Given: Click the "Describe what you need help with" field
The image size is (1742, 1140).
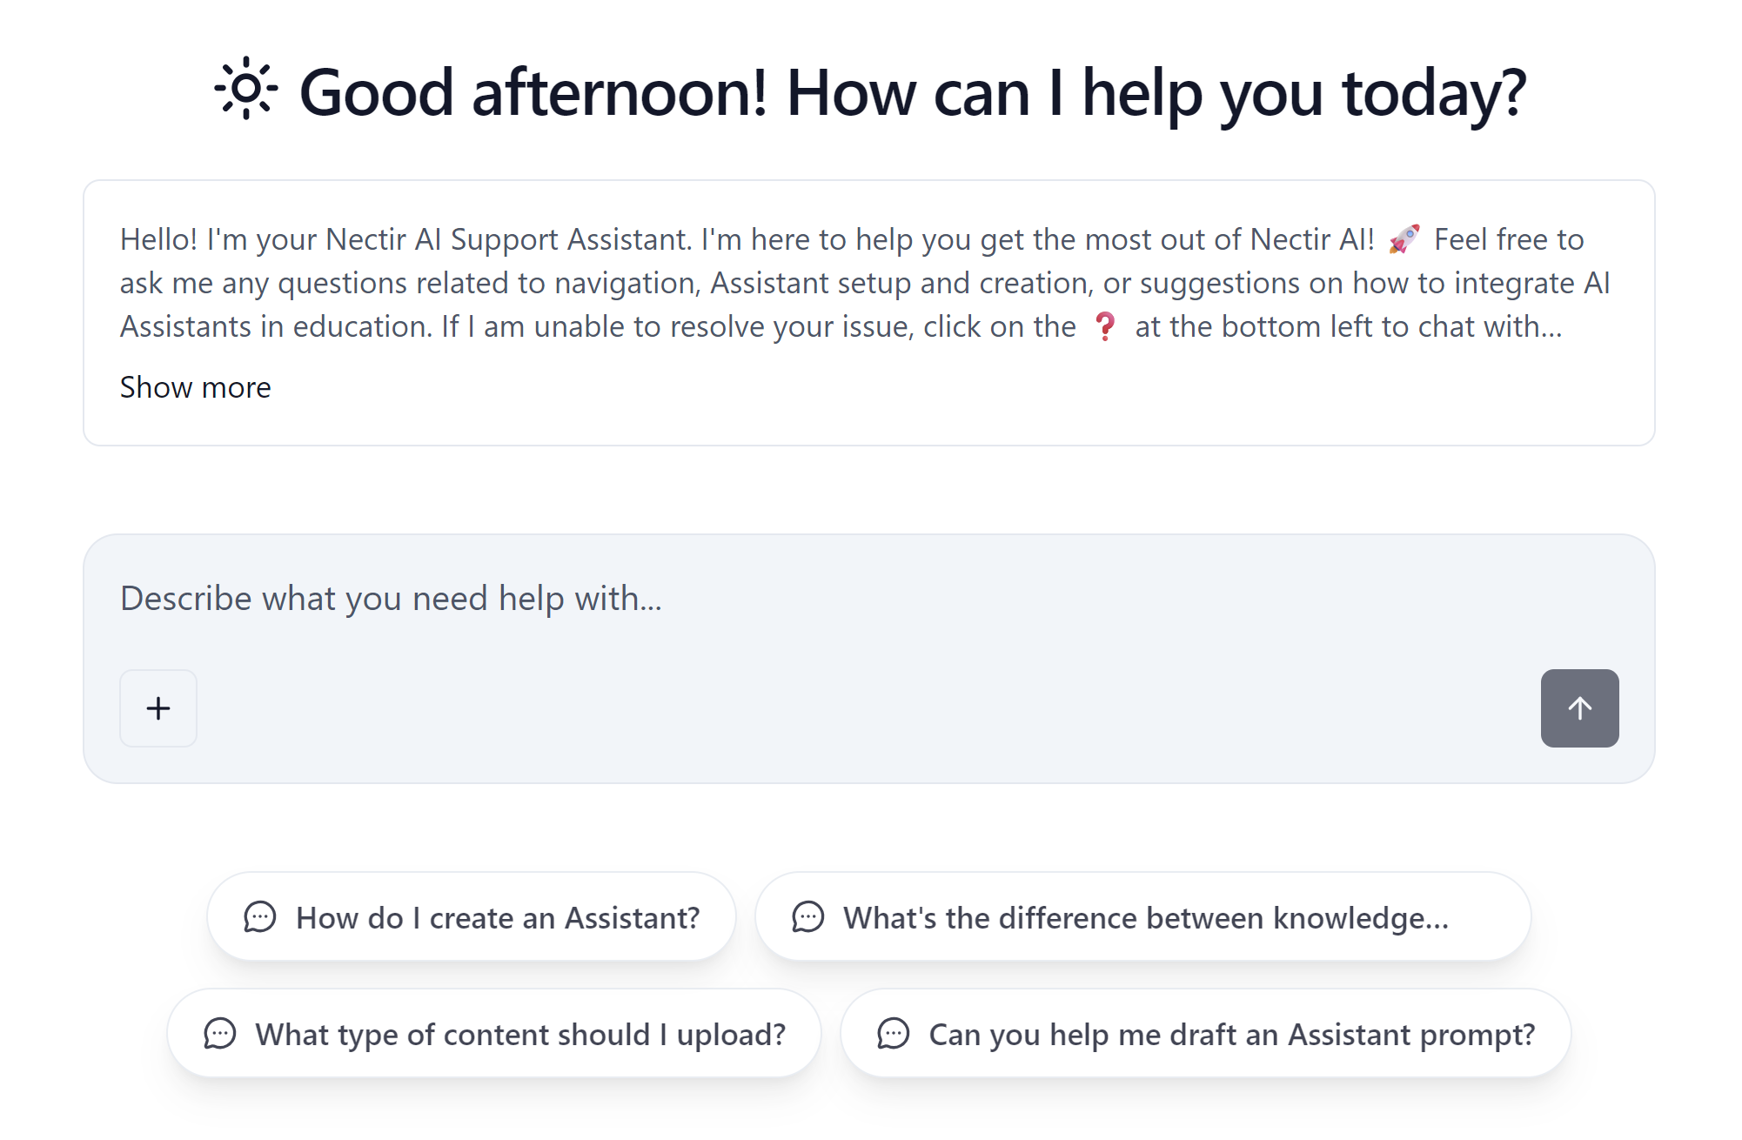Looking at the screenshot, I should 391,599.
